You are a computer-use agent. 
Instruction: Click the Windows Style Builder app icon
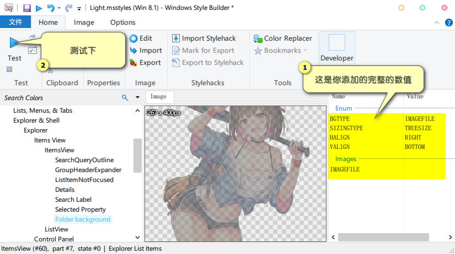pos(9,8)
